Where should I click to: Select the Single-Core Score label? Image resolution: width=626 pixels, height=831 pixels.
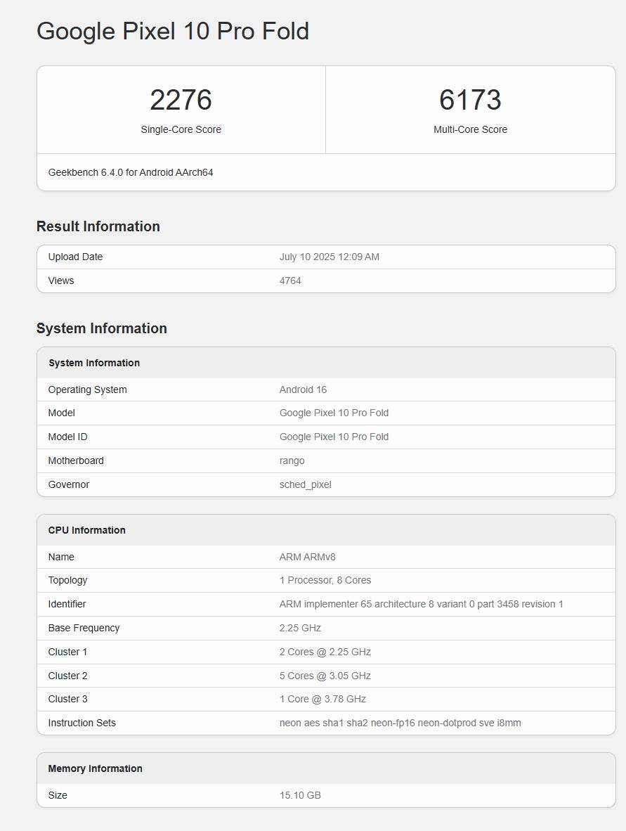[181, 129]
